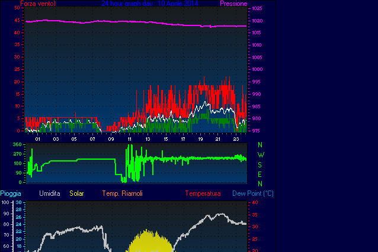378x252 pixels.
Task: Select the 1010 pressure axis value
Action: click(x=257, y=45)
